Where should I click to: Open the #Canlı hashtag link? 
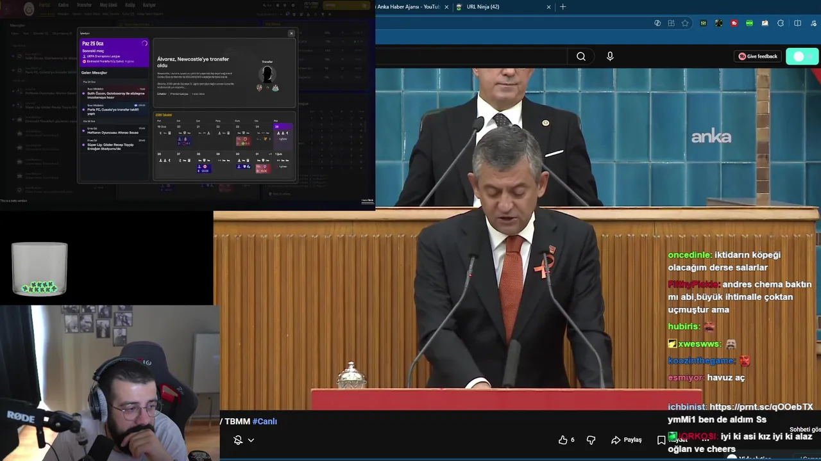(x=265, y=421)
